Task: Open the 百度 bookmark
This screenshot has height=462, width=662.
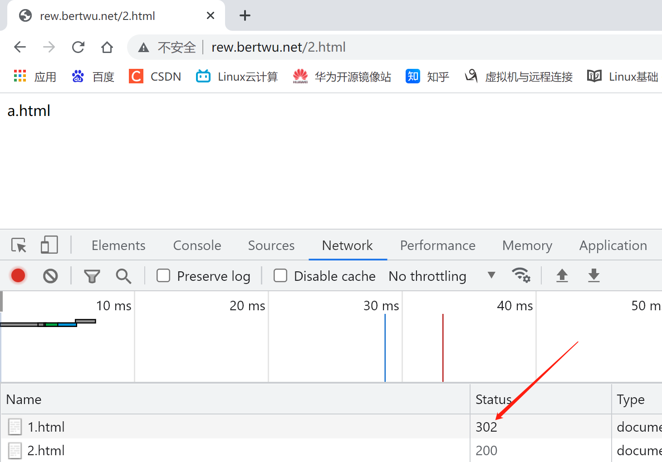Action: pos(93,77)
